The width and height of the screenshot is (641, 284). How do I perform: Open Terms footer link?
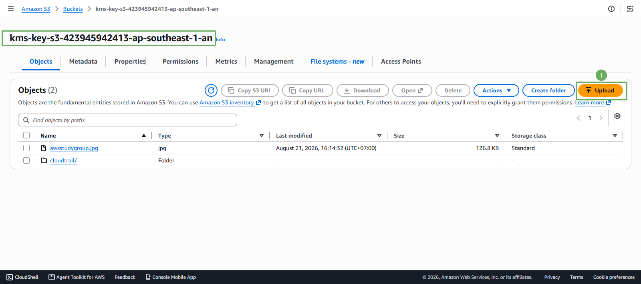click(576, 277)
